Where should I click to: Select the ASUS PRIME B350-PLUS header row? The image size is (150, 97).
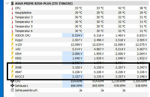(79, 3)
